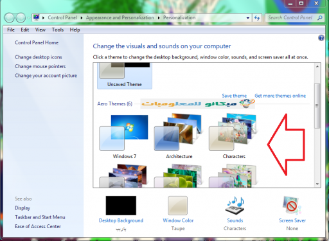This screenshot has width=329, height=241.
Task: Click the search magnifier icon
Action: click(320, 18)
